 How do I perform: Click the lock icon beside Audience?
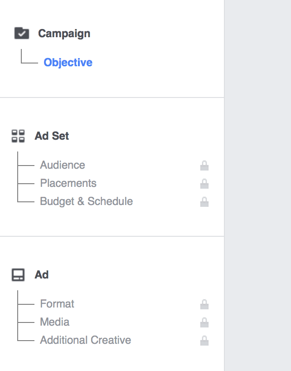(204, 165)
